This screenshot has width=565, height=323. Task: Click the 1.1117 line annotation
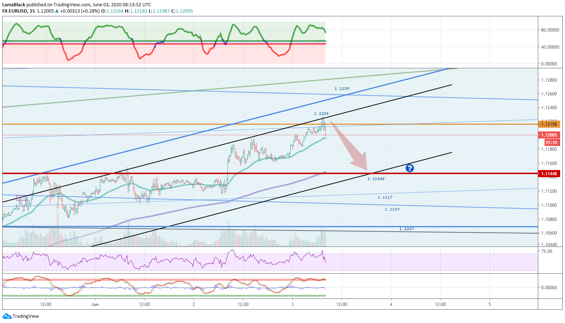[x=385, y=198]
